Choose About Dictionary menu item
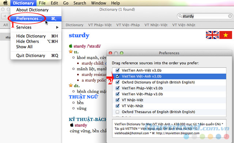 [x=36, y=10]
